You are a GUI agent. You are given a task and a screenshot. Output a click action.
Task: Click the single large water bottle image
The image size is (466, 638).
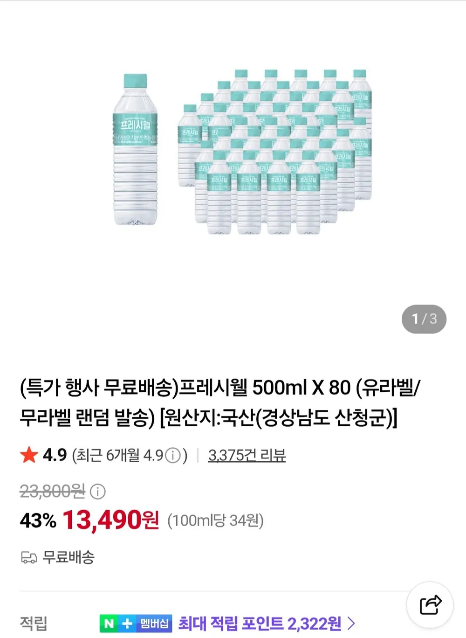[135, 149]
